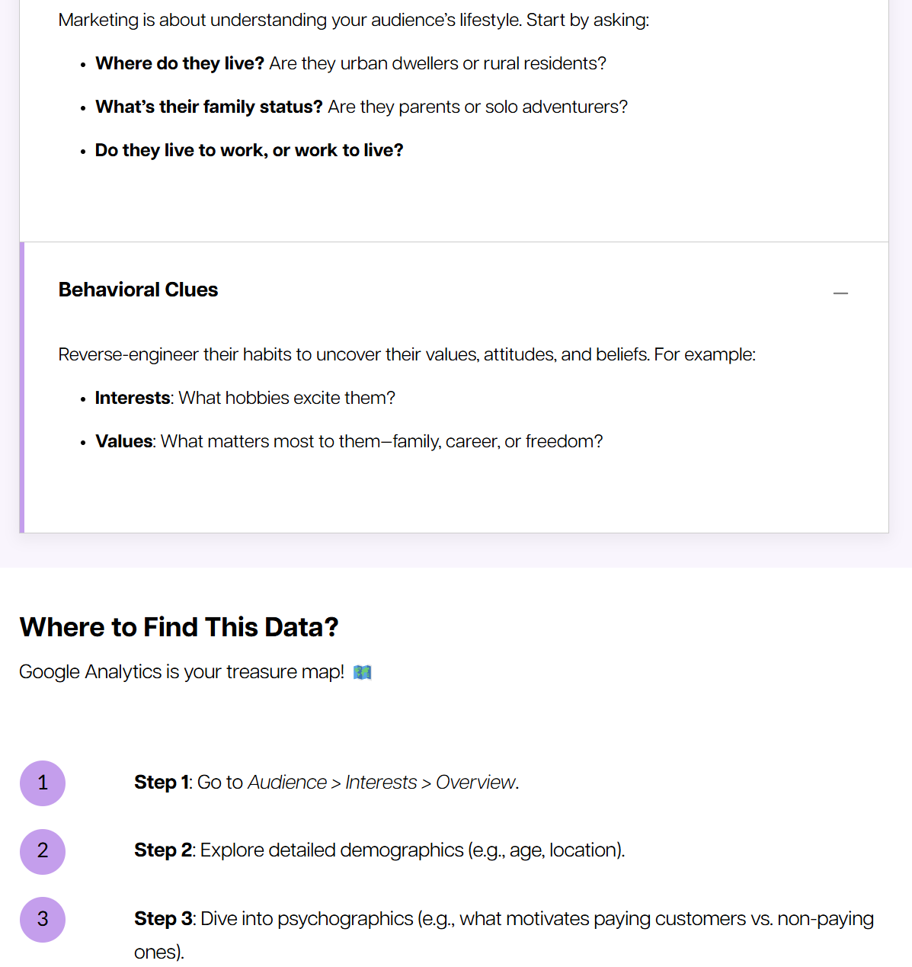Click the bold "Where do they live?" text
The width and height of the screenshot is (912, 967).
[180, 63]
